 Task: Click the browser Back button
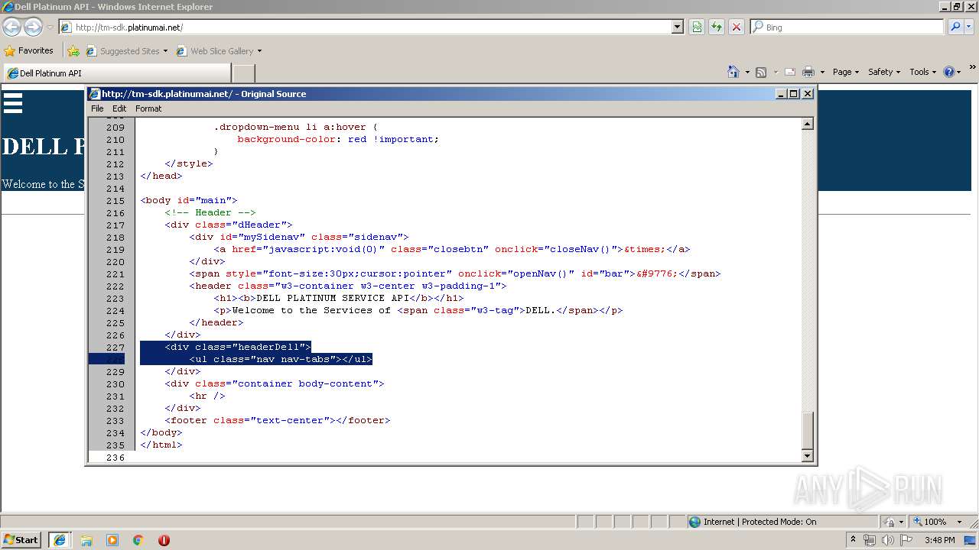(12, 27)
